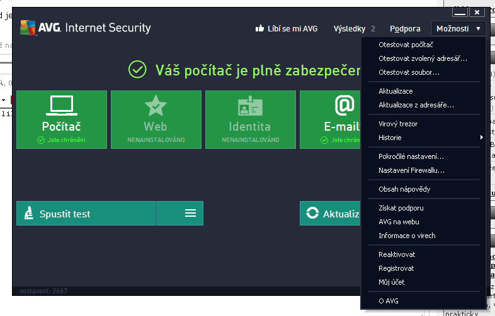The height and width of the screenshot is (316, 495).
Task: Minimize the AVG window
Action: 460,12
